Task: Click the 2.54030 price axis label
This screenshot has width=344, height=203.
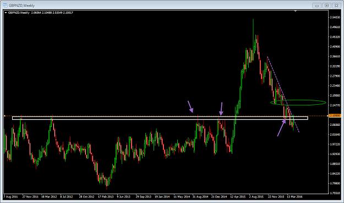Action: 335,17
